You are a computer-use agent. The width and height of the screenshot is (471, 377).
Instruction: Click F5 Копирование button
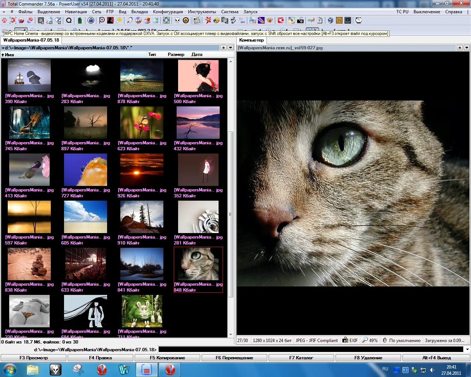point(167,357)
